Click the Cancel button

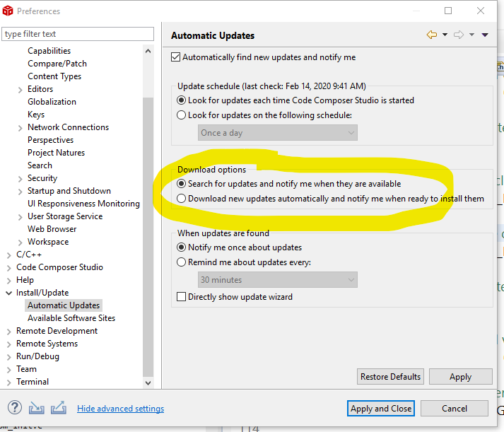(x=455, y=408)
